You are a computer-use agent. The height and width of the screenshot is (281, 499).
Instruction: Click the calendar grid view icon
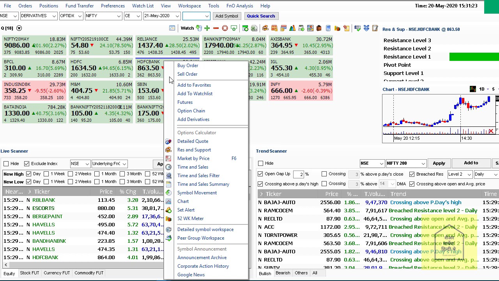(x=172, y=28)
